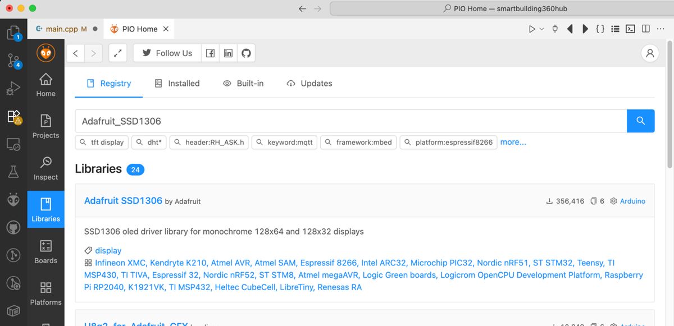Go forward in PIO Home navigation
This screenshot has width=674, height=326.
pos(93,53)
